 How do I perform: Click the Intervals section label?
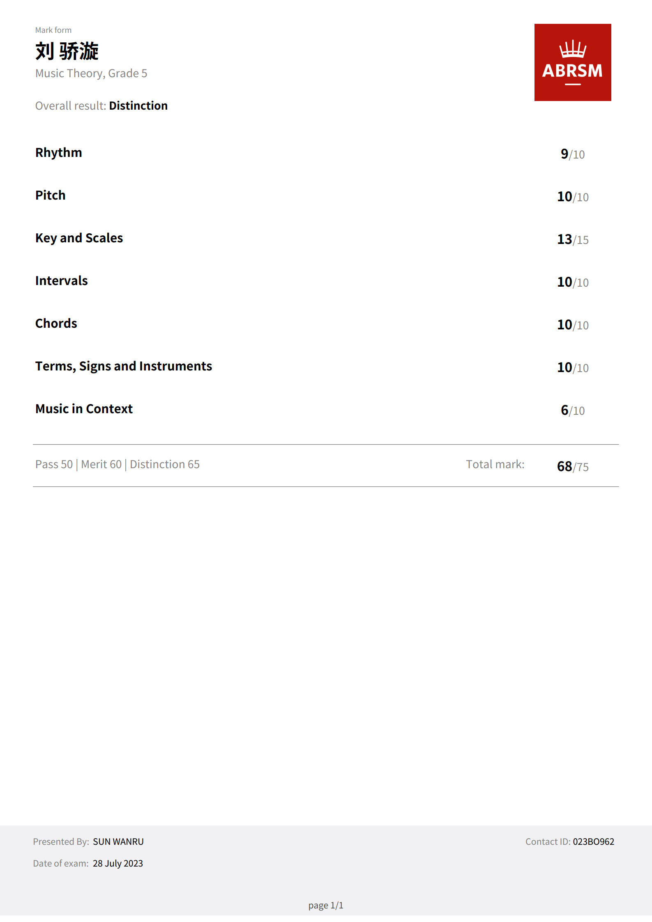click(x=62, y=281)
